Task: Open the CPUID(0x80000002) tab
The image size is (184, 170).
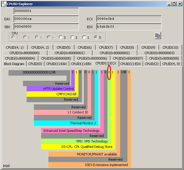Action: click(115, 53)
